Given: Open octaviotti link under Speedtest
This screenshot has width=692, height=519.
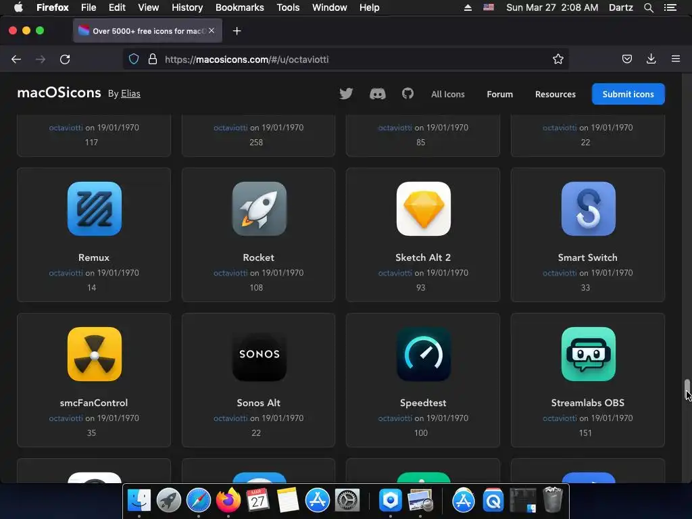Looking at the screenshot, I should click(395, 418).
